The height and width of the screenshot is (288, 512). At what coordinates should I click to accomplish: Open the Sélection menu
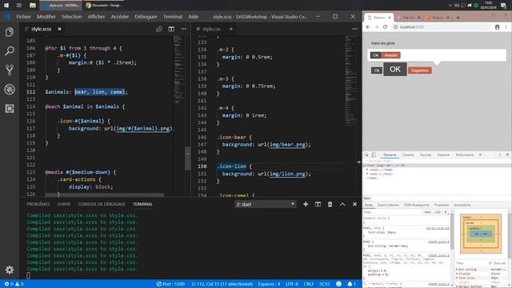pos(71,17)
